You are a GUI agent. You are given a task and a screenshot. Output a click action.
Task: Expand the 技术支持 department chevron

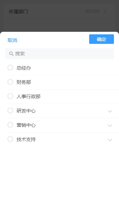(x=110, y=140)
